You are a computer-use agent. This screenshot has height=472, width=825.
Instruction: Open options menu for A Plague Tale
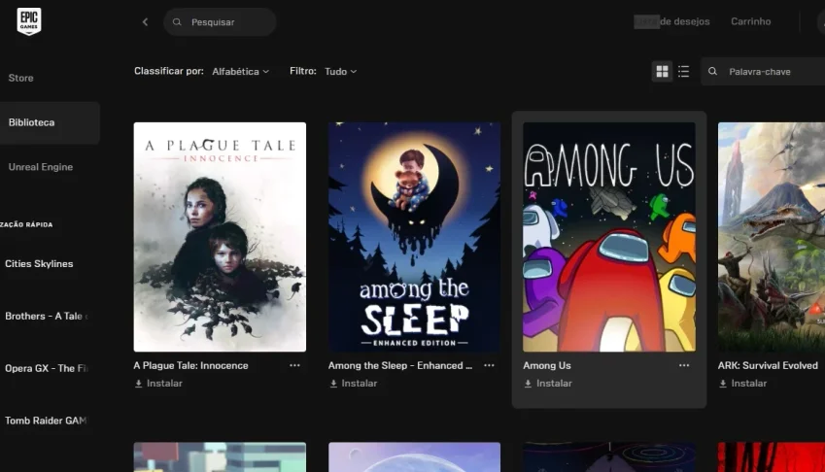pos(294,365)
